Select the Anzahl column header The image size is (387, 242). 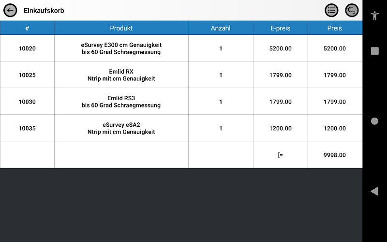[221, 28]
